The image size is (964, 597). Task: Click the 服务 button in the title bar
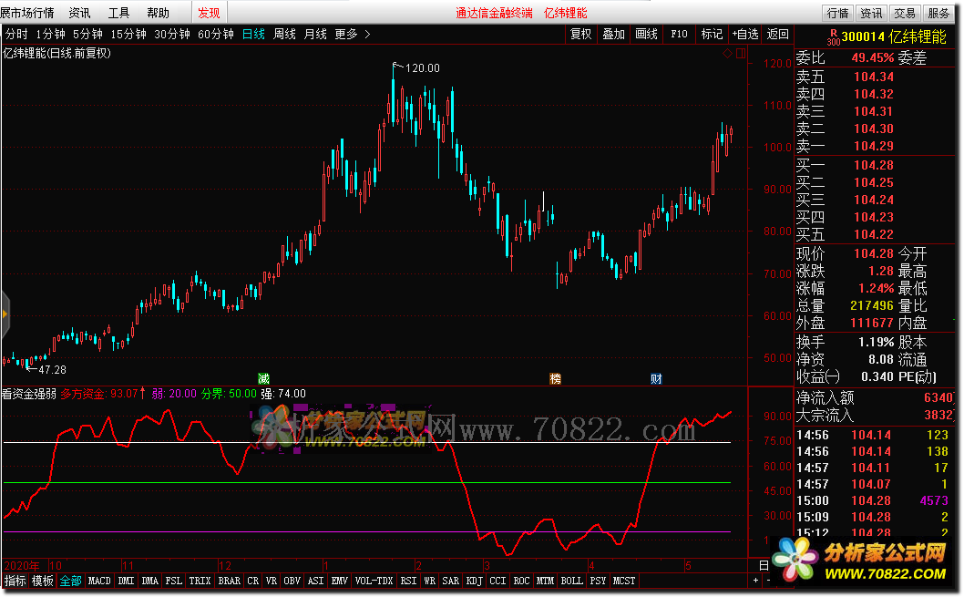938,13
